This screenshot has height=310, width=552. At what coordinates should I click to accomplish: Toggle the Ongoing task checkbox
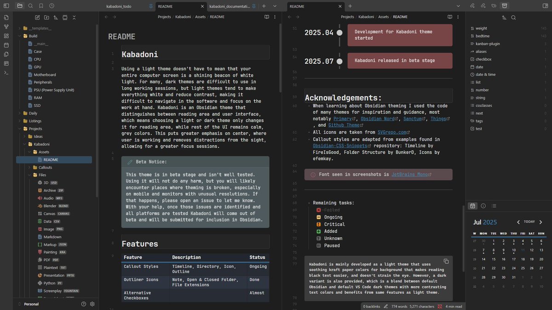pos(319,217)
